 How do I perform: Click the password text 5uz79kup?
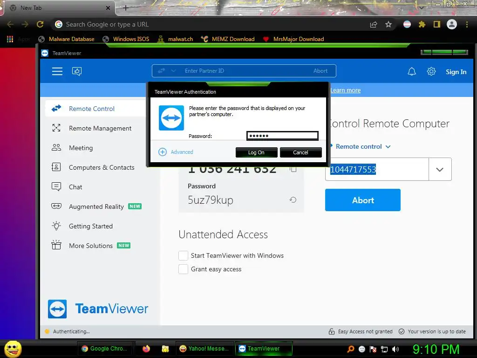point(211,200)
